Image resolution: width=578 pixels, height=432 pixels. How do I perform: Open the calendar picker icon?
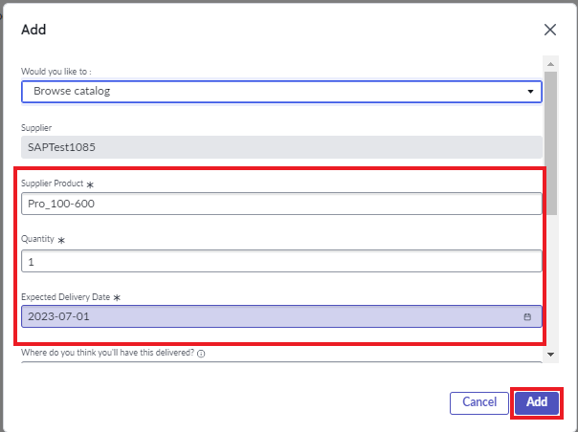point(527,316)
